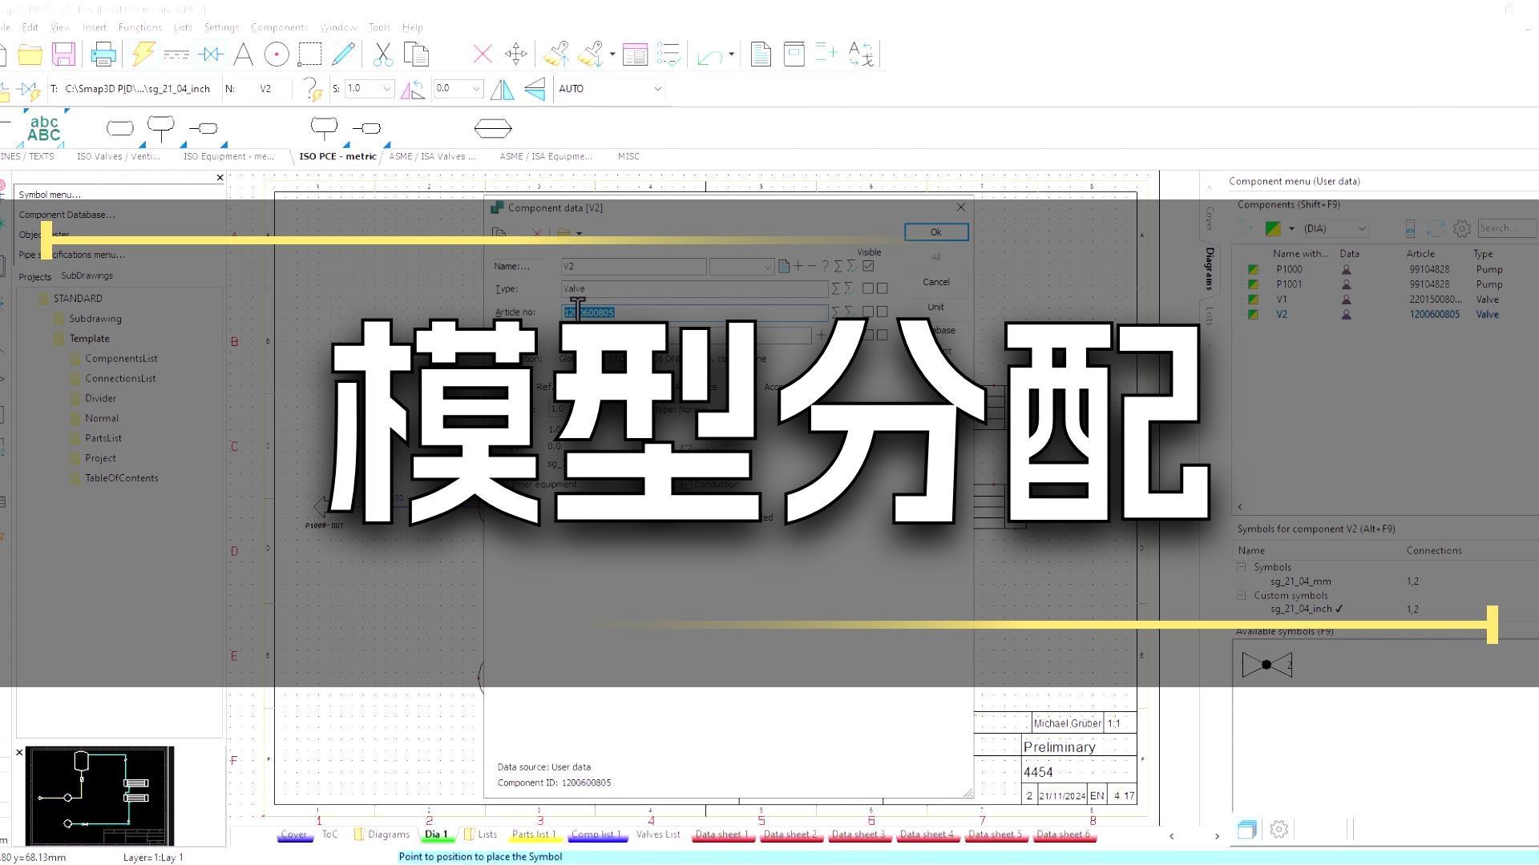
Task: Print using the printer toolbar icon
Action: click(103, 54)
